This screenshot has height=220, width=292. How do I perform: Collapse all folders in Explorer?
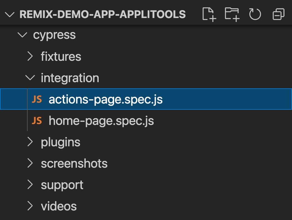[x=278, y=14]
